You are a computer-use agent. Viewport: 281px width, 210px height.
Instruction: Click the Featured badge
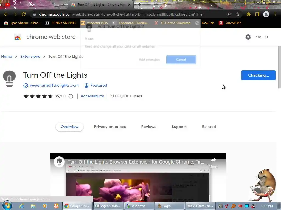point(96,86)
